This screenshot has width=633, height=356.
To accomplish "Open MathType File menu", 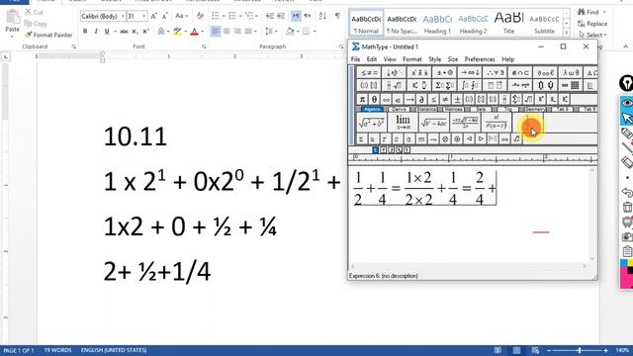I will [355, 59].
